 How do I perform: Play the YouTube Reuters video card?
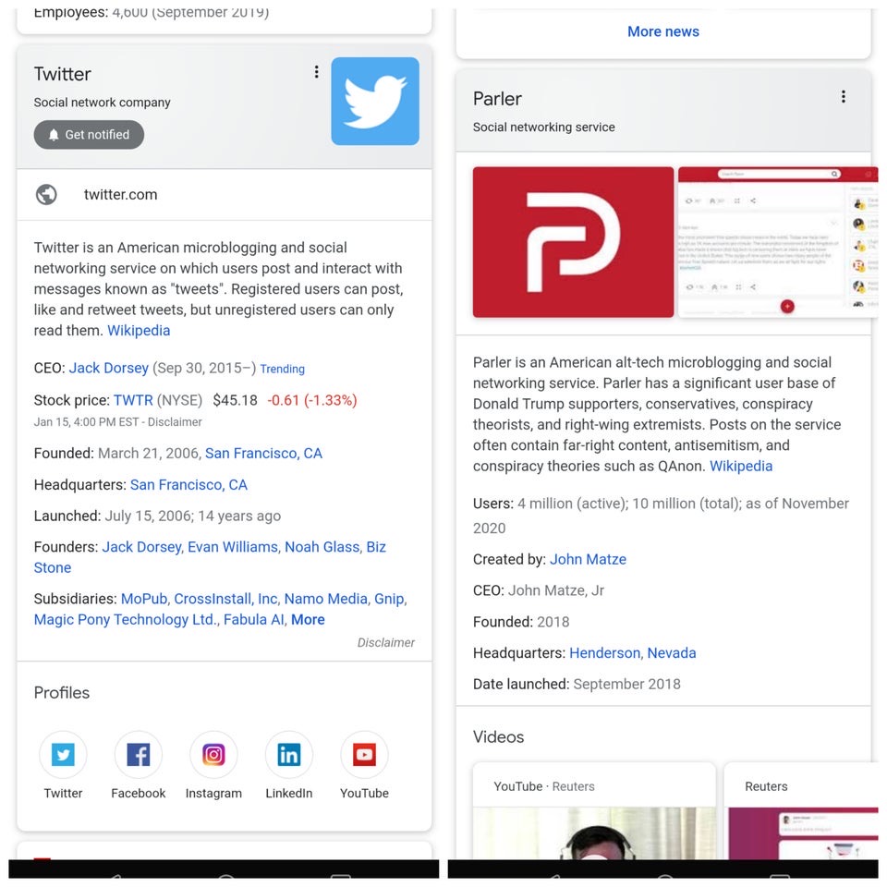point(594,810)
